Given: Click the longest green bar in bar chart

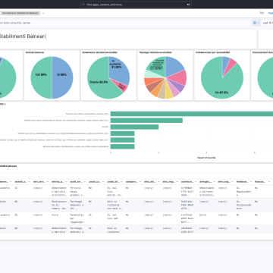Looking at the screenshot, I should [192, 114].
